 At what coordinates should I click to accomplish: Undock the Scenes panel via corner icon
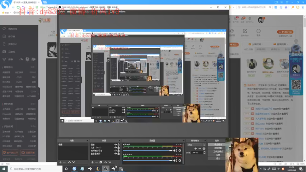(87, 140)
